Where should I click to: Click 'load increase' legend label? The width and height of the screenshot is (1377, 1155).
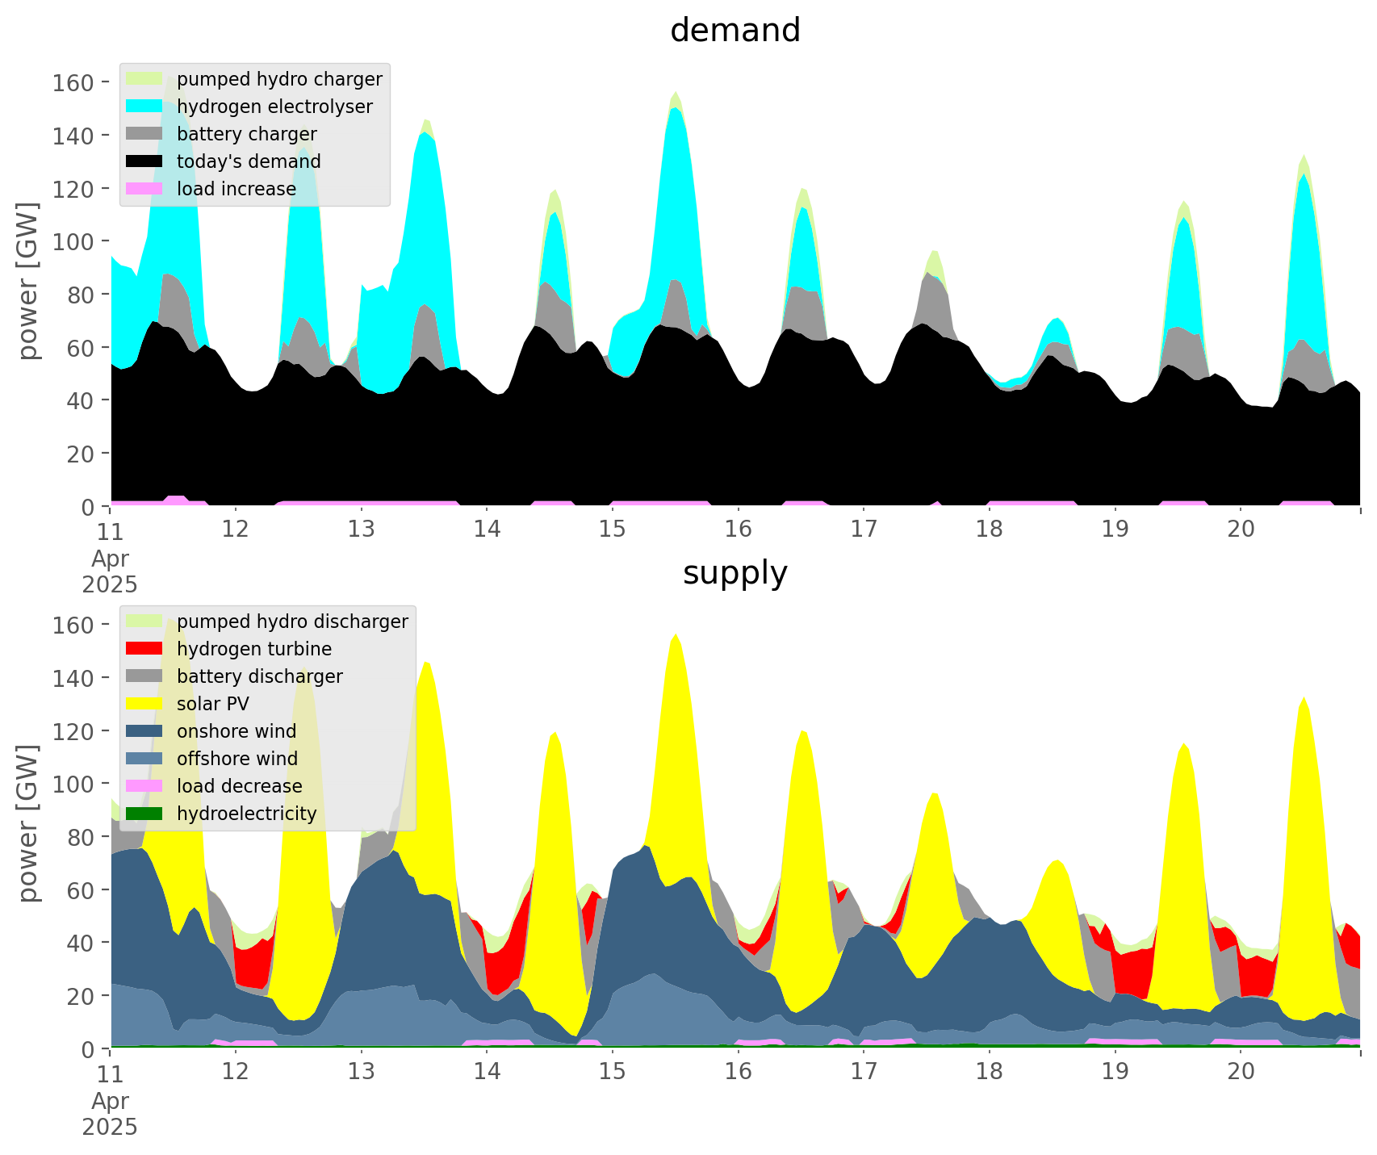(236, 189)
